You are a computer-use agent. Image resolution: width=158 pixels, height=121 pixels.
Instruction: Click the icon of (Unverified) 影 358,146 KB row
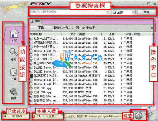(31, 80)
